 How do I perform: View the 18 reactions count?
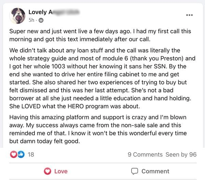pos(31,154)
